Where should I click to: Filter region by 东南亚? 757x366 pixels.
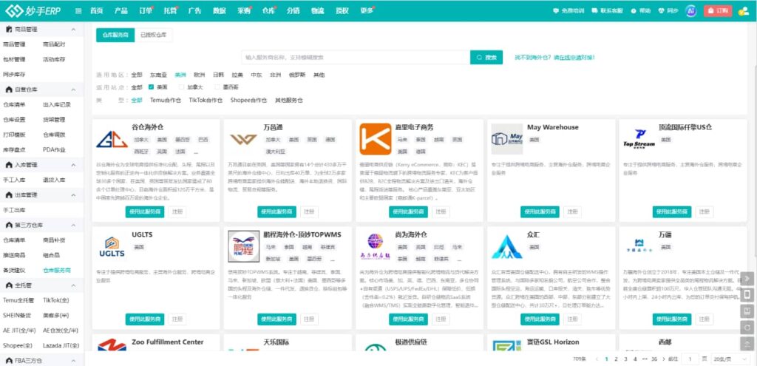click(x=158, y=75)
